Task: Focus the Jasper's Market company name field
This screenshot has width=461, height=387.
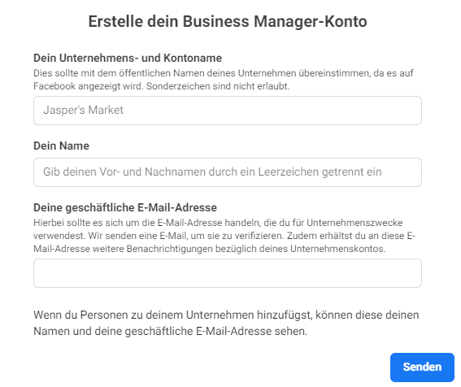Action: click(228, 111)
